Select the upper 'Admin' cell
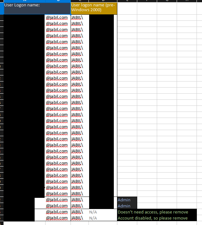 pos(127,200)
